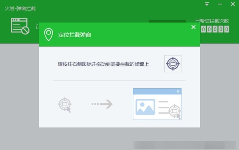This screenshot has width=239, height=150.
Task: Click the dark green button behind dialog
Action: pos(167,21)
